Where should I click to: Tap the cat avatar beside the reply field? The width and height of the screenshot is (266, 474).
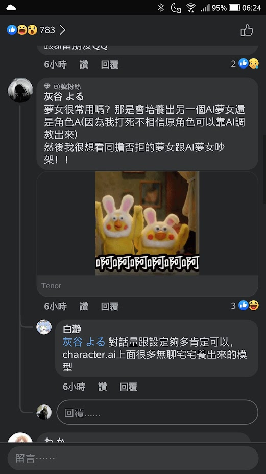coord(44,412)
